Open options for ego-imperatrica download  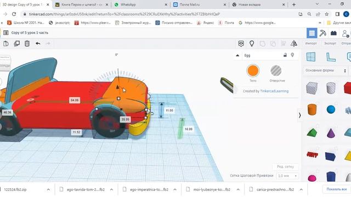[x=175, y=190]
